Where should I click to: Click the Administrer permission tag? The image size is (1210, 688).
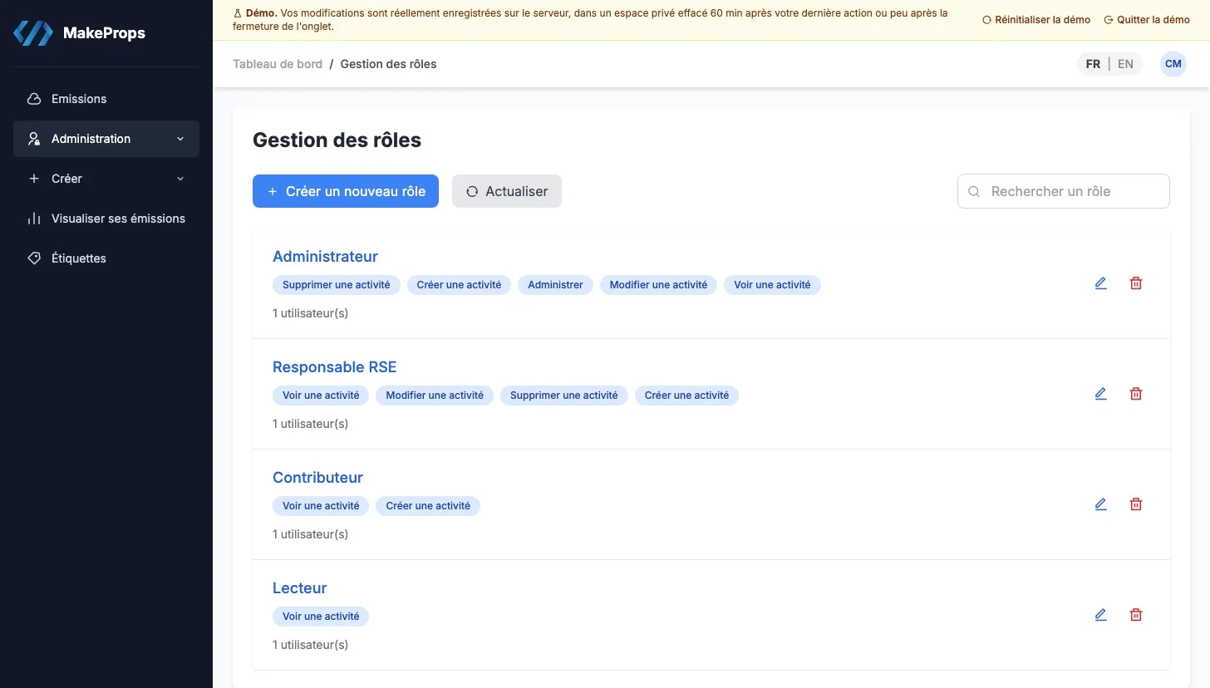pyautogui.click(x=555, y=285)
